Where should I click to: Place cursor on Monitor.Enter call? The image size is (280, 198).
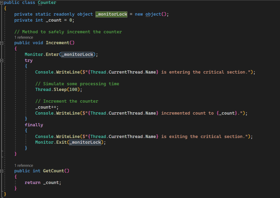[x=42, y=55]
